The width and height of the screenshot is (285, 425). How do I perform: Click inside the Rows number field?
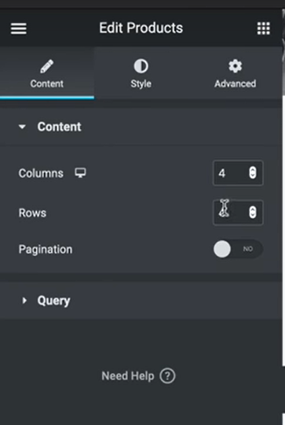pos(238,213)
